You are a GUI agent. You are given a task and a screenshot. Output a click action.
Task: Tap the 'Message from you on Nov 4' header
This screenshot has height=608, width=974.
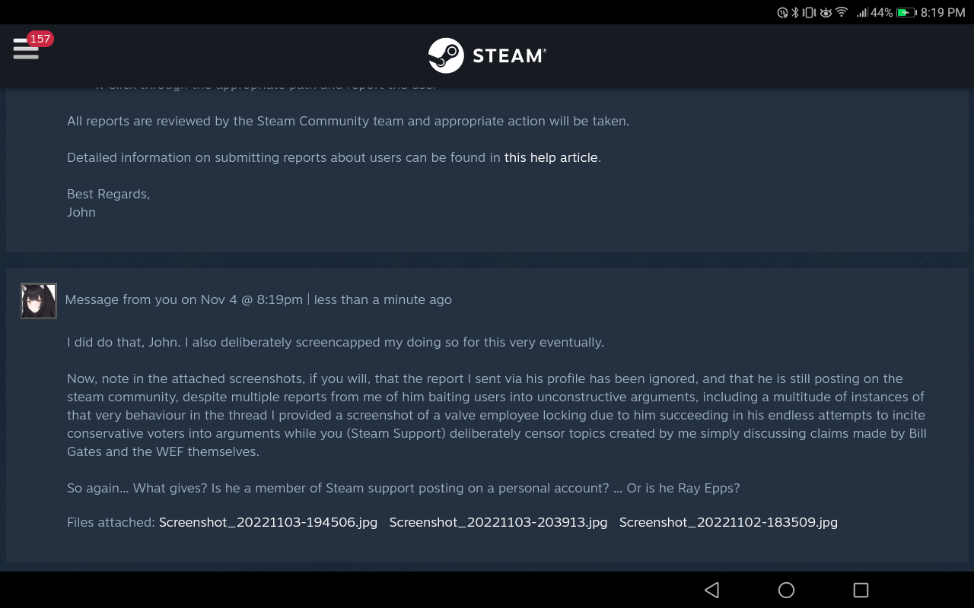click(x=259, y=299)
